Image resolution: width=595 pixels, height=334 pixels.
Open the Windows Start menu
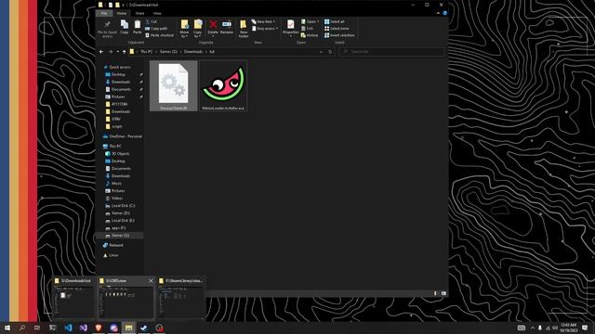[x=7, y=328]
